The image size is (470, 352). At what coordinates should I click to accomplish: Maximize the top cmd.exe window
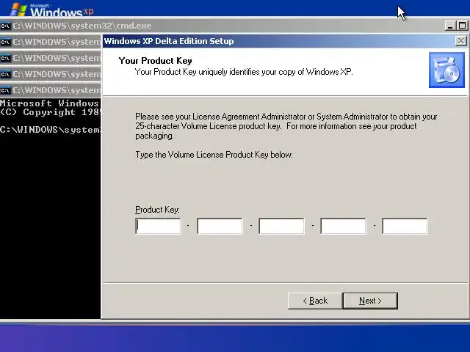[462, 26]
